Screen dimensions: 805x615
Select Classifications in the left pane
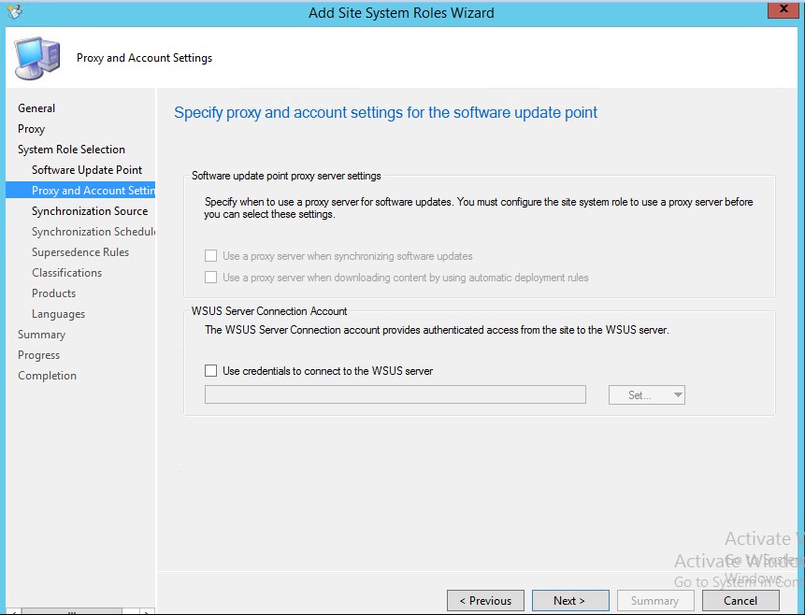66,273
